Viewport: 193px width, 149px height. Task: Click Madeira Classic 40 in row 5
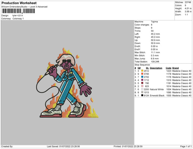pyautogui.click(x=182, y=83)
